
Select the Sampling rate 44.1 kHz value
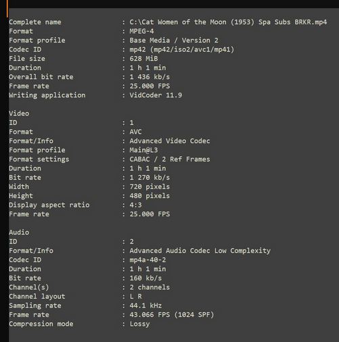tap(145, 306)
